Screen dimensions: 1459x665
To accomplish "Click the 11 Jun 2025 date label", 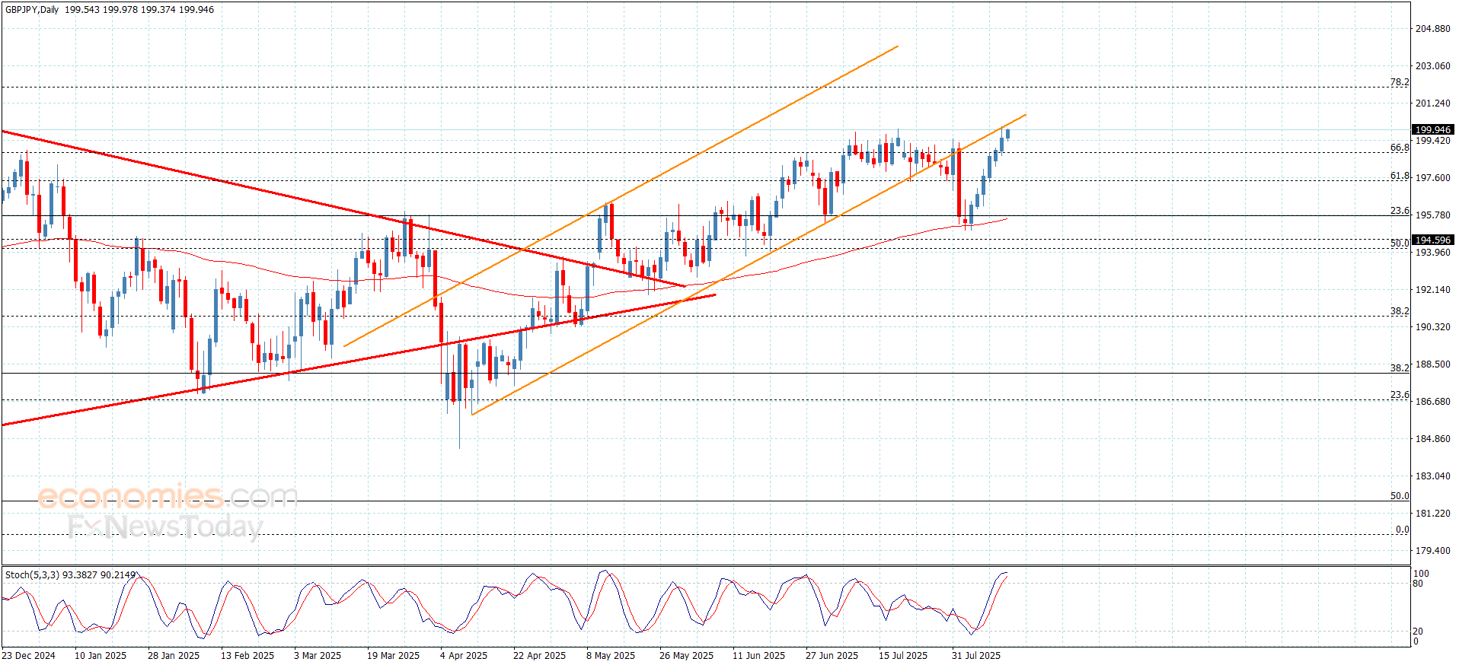I will (758, 656).
